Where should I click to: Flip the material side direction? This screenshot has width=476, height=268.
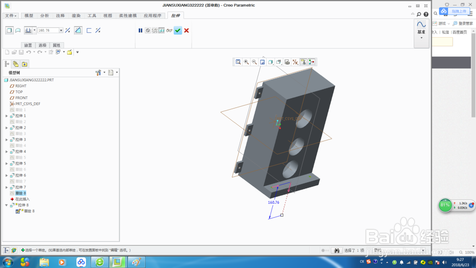(98, 30)
